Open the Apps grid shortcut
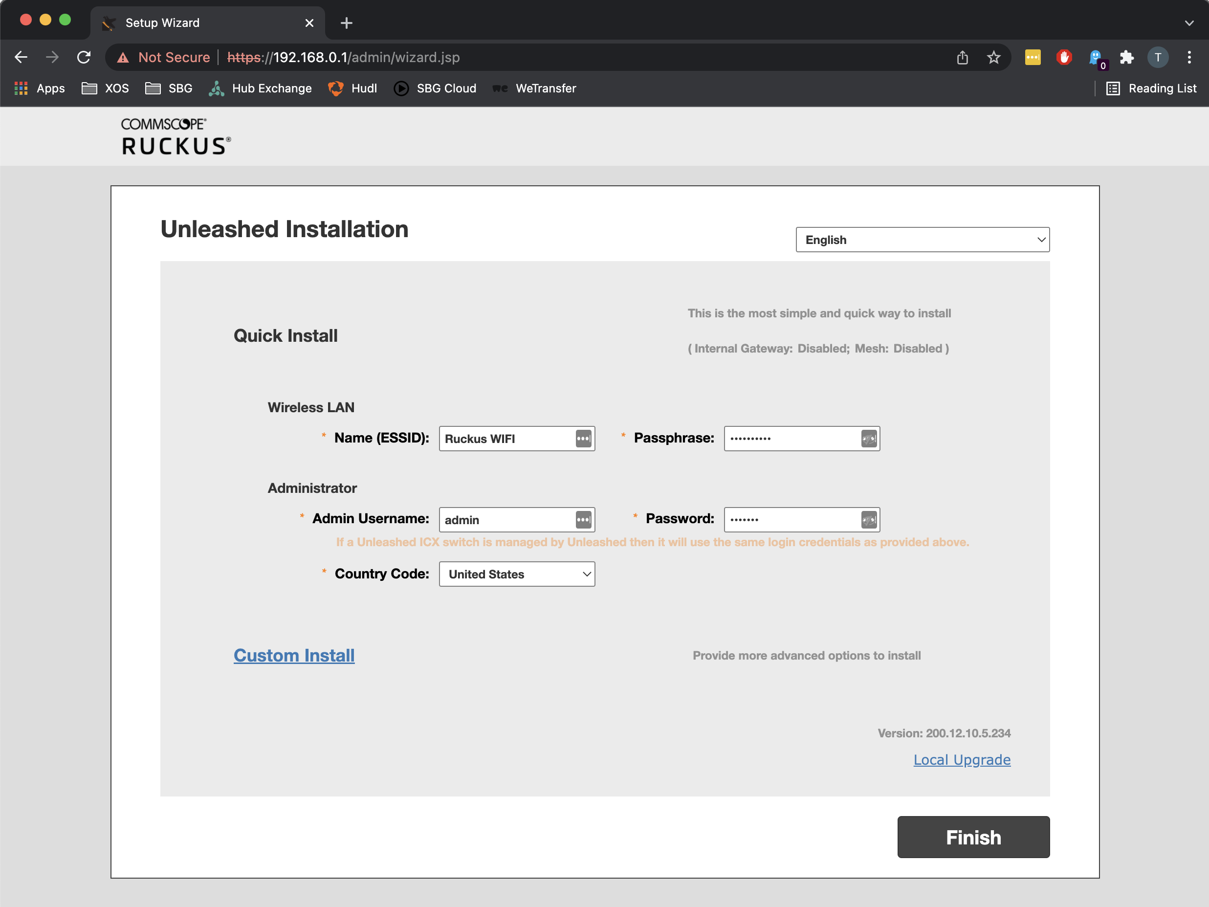Image resolution: width=1209 pixels, height=907 pixels. pos(39,88)
